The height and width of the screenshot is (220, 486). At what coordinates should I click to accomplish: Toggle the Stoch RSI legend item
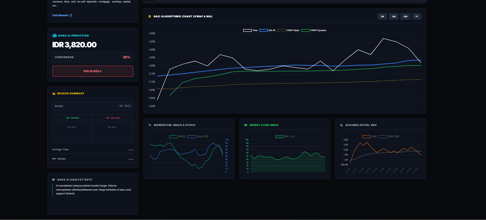pos(198,136)
